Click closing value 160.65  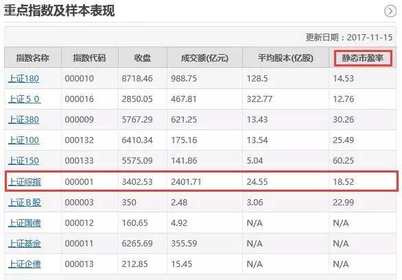click(135, 223)
